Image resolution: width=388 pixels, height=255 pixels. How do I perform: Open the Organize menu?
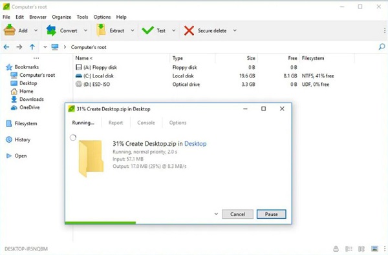pyautogui.click(x=61, y=17)
